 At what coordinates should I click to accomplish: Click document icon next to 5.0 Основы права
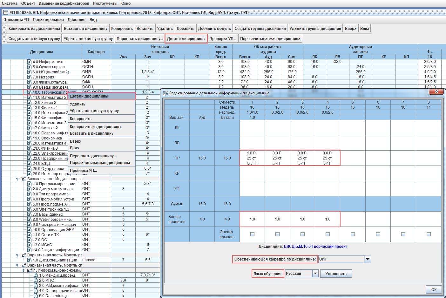(x=29, y=67)
